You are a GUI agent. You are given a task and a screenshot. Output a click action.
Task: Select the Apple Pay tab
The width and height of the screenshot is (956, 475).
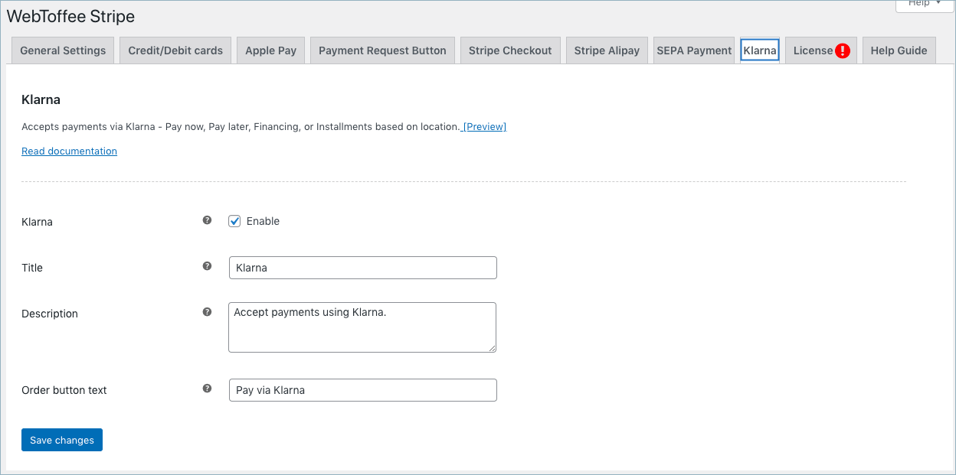pyautogui.click(x=270, y=50)
